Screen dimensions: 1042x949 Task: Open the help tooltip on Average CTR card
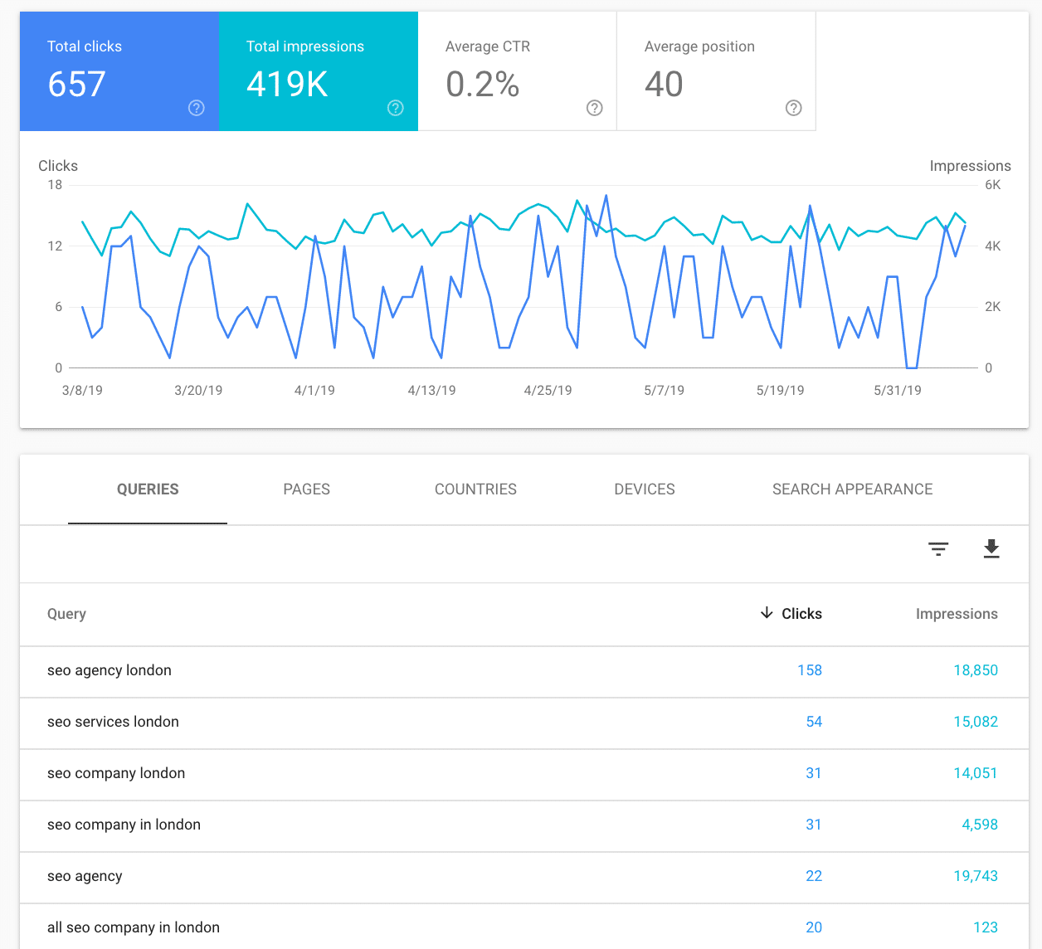(x=594, y=108)
